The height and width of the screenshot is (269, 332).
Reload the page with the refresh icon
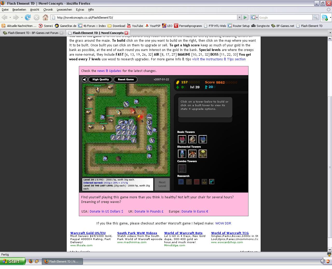pos(28,17)
